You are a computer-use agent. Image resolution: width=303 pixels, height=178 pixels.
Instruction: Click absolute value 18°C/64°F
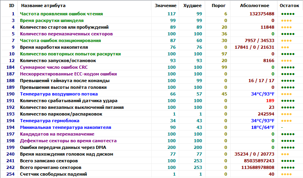point(263,127)
